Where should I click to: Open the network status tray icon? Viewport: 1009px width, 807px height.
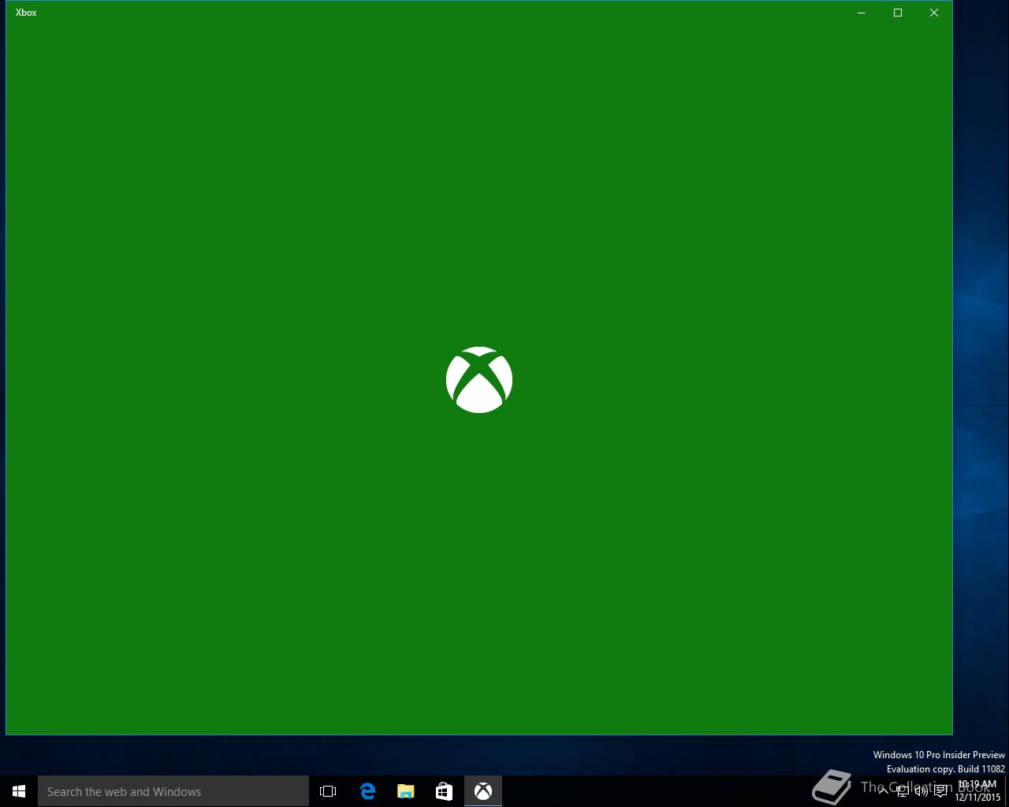pyautogui.click(x=903, y=791)
